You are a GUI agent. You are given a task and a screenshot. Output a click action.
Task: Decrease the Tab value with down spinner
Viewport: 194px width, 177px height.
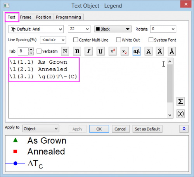pos(31,53)
